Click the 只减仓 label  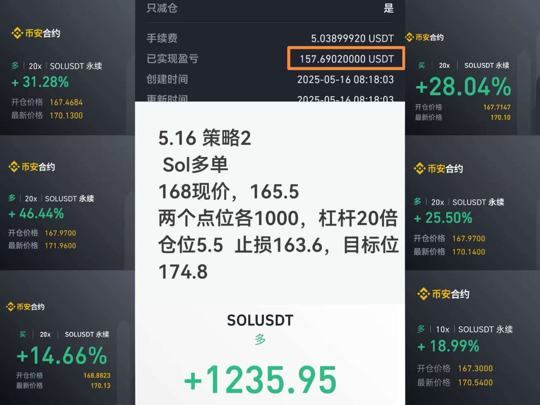162,8
